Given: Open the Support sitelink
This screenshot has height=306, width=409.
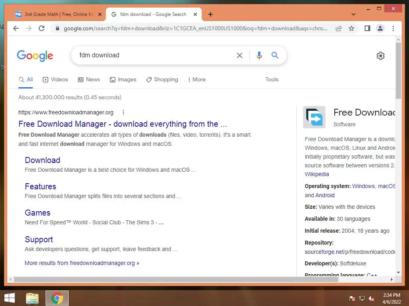Looking at the screenshot, I should pos(39,239).
